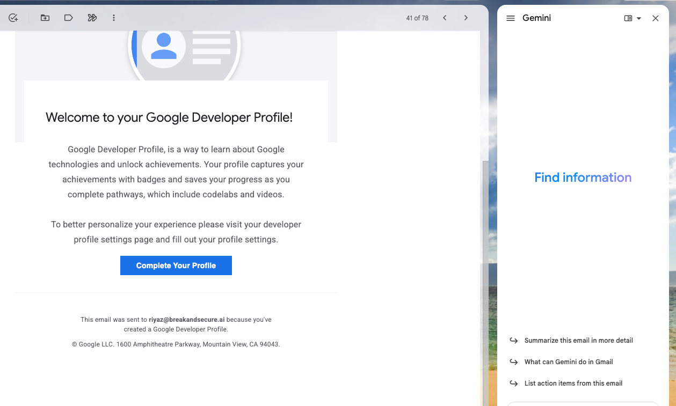Screen dimensions: 676x406
Task: Click the riyaz@breakandsecure.ai email address
Action: tap(186, 319)
